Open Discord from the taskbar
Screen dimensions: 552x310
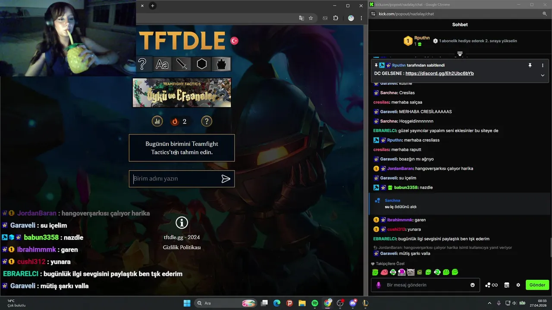point(353,303)
